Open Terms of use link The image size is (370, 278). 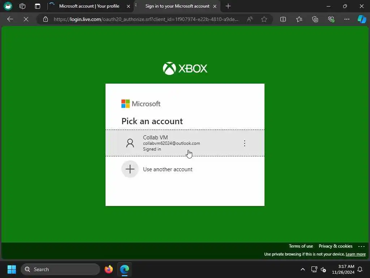(301, 246)
